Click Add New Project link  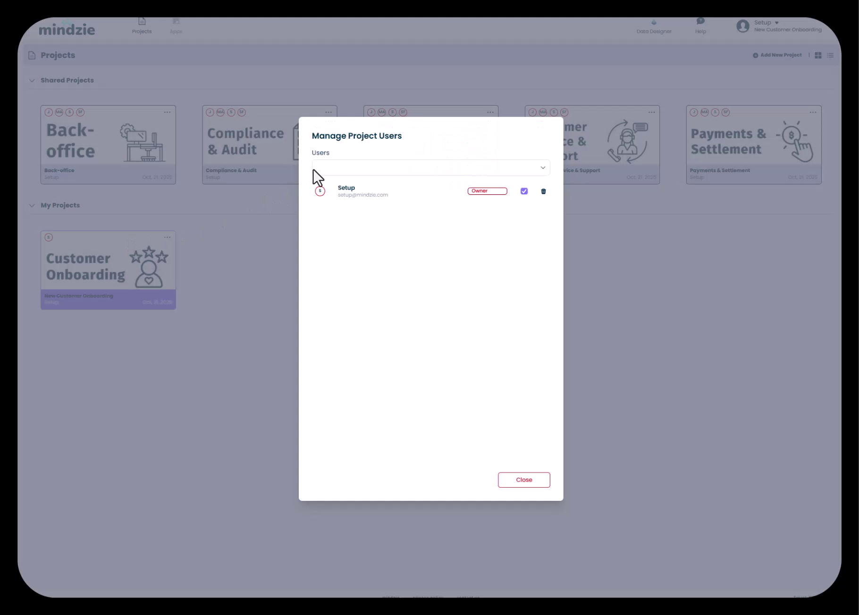[x=777, y=55]
